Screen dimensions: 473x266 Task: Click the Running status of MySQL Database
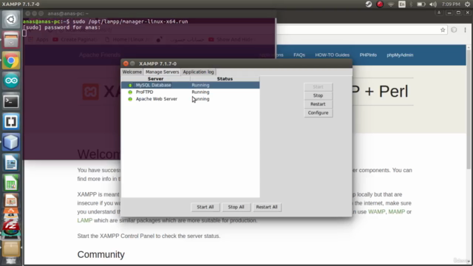click(x=200, y=85)
